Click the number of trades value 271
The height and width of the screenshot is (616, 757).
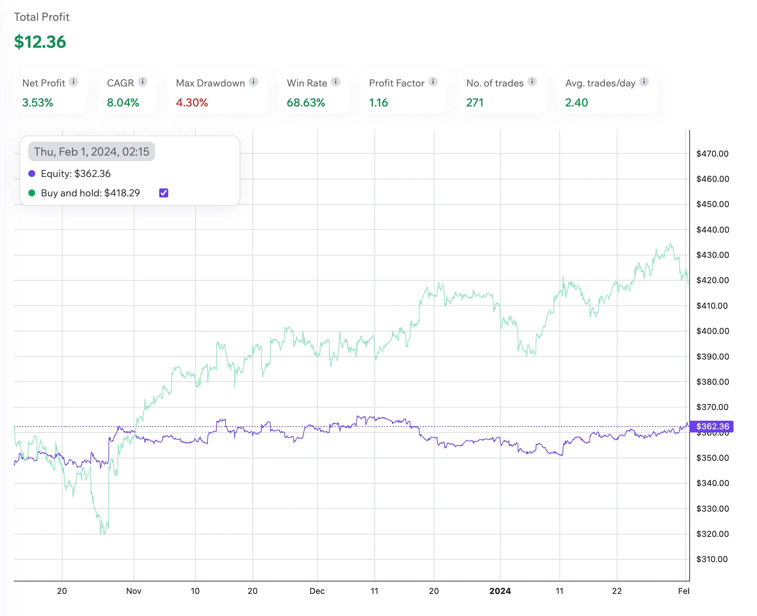coord(475,103)
